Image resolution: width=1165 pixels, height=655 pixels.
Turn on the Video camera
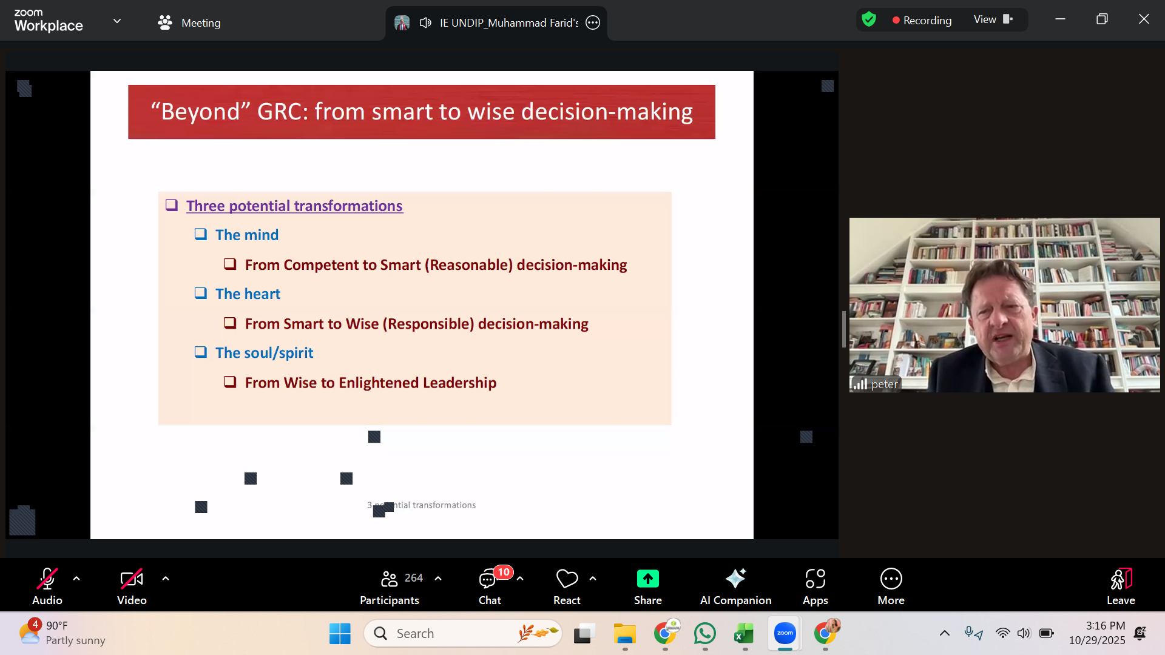tap(132, 579)
